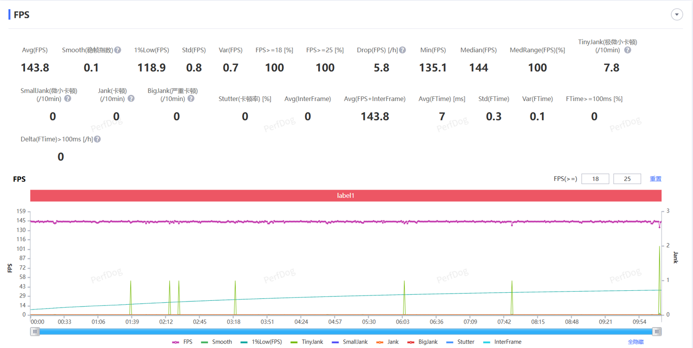The height and width of the screenshot is (348, 693).
Task: Click the FPS threshold field showing 18
Action: 595,179
